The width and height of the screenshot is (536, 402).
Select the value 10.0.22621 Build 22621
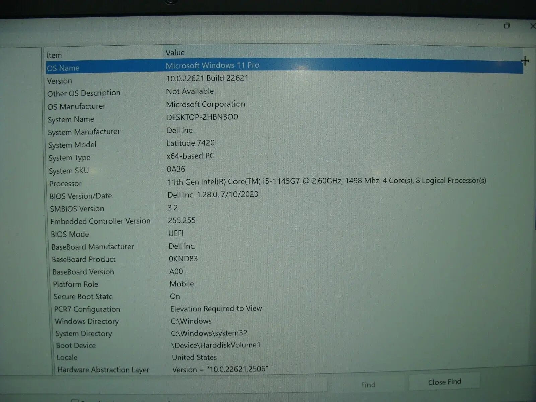[207, 78]
